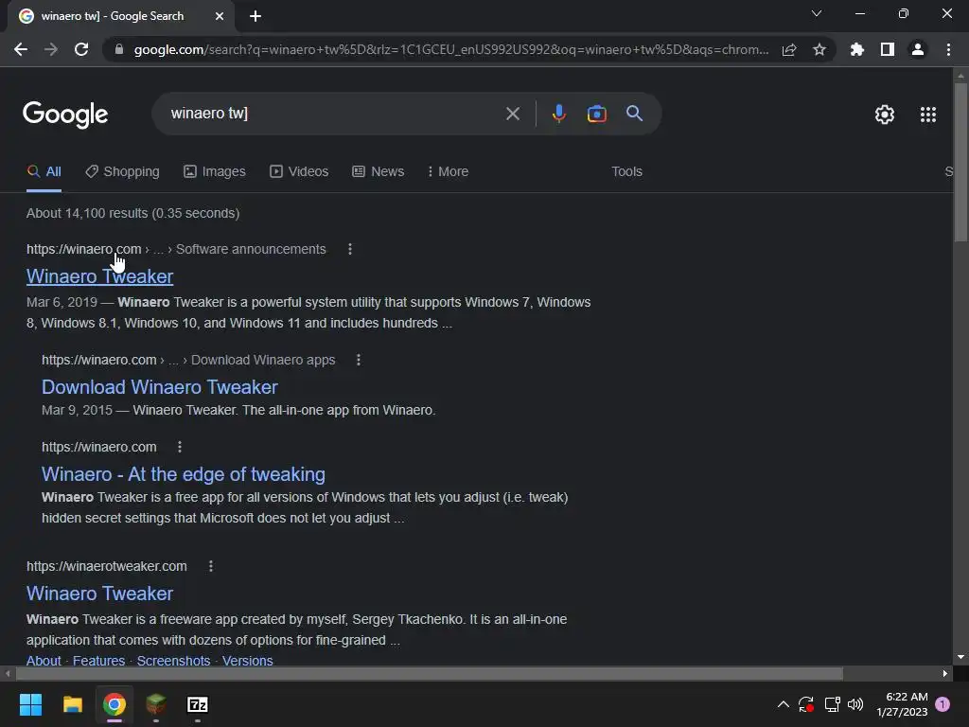Open options for winaerotweaker.com result
This screenshot has height=727, width=969.
point(211,566)
